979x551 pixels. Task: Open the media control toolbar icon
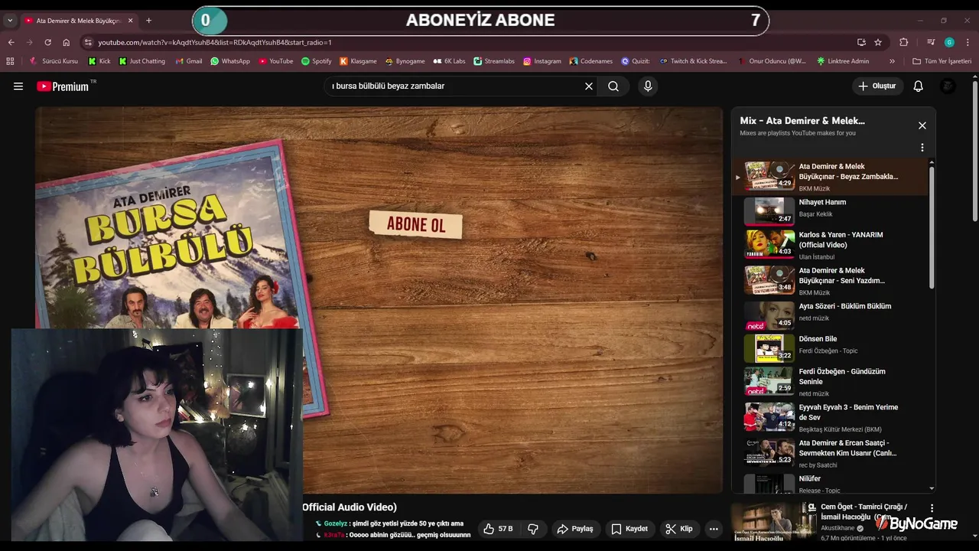[x=931, y=42]
